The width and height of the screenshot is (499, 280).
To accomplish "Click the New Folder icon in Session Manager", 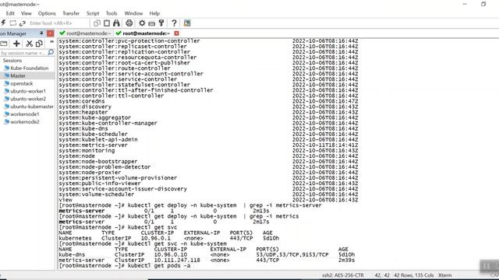I will [x=4, y=44].
